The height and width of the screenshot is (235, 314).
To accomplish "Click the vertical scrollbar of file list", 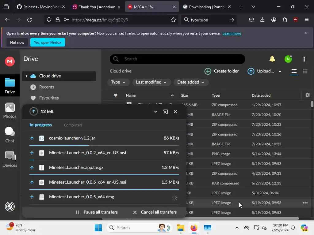I will 312,104.
